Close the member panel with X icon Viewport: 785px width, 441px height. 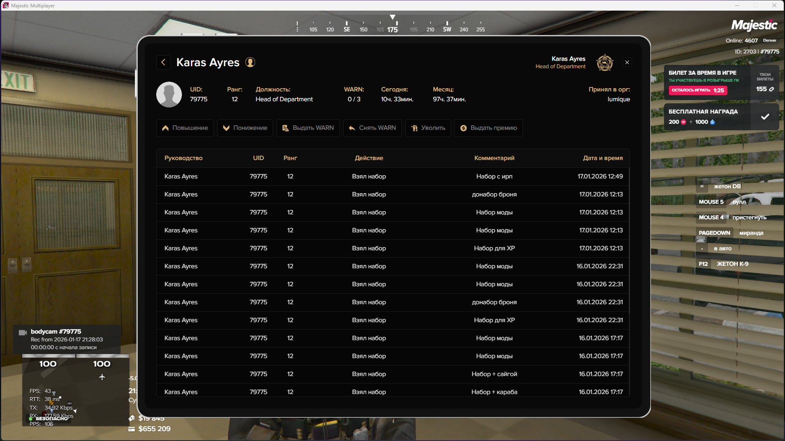point(627,62)
